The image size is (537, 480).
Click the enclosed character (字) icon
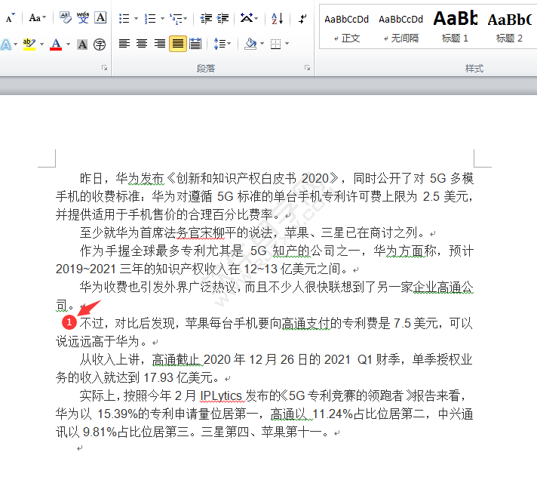pos(100,45)
